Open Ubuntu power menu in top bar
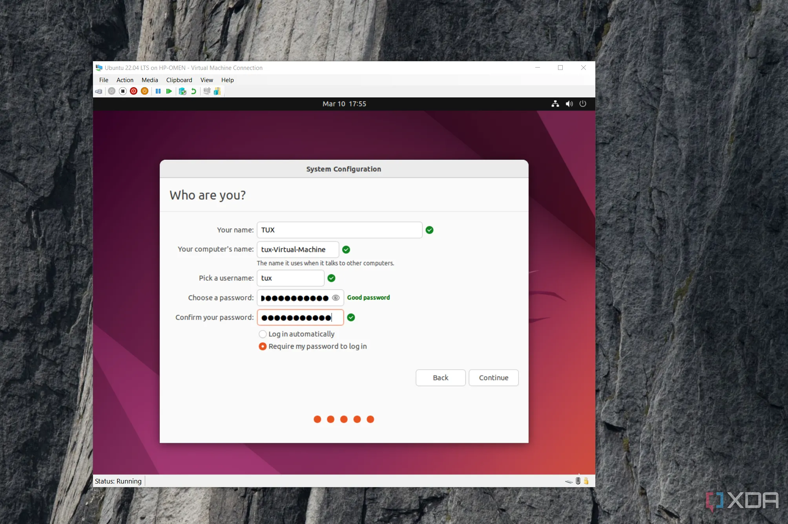Screen dimensions: 788x524 (583, 104)
